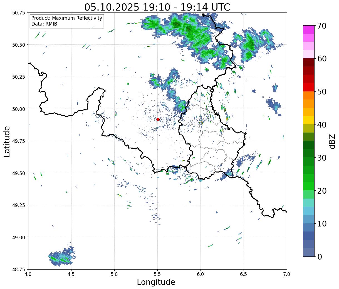
Task: Click the plot title showing date and UTC time
Action: pyautogui.click(x=157, y=7)
